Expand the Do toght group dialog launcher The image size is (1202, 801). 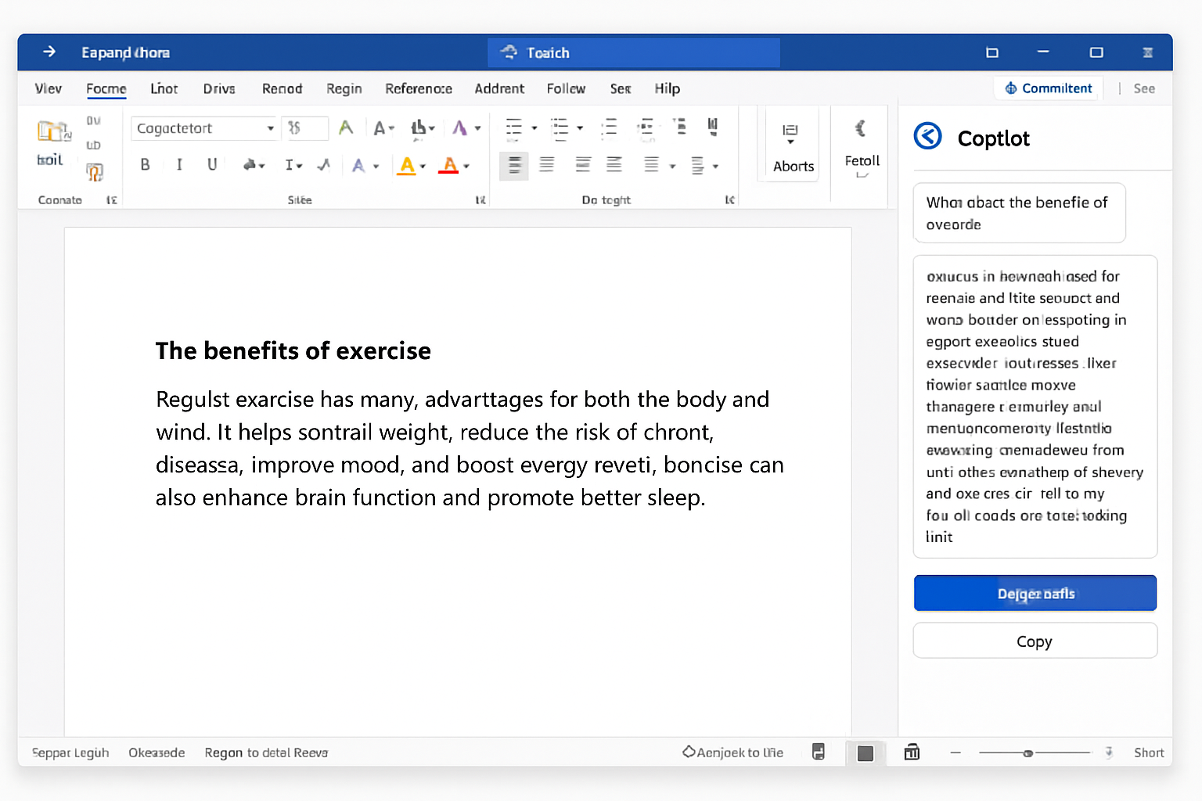[729, 200]
